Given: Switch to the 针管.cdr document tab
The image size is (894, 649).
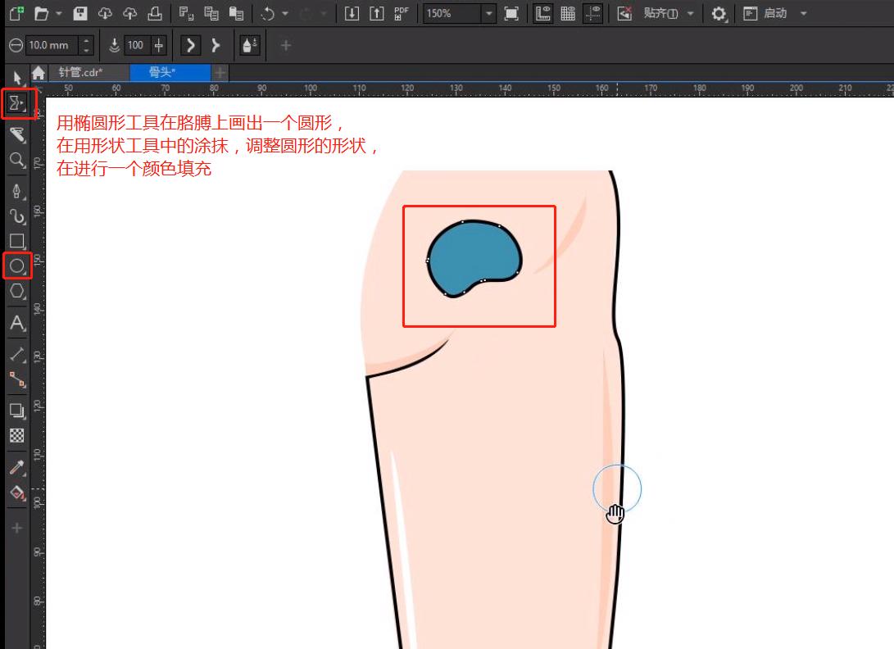Looking at the screenshot, I should pos(88,72).
